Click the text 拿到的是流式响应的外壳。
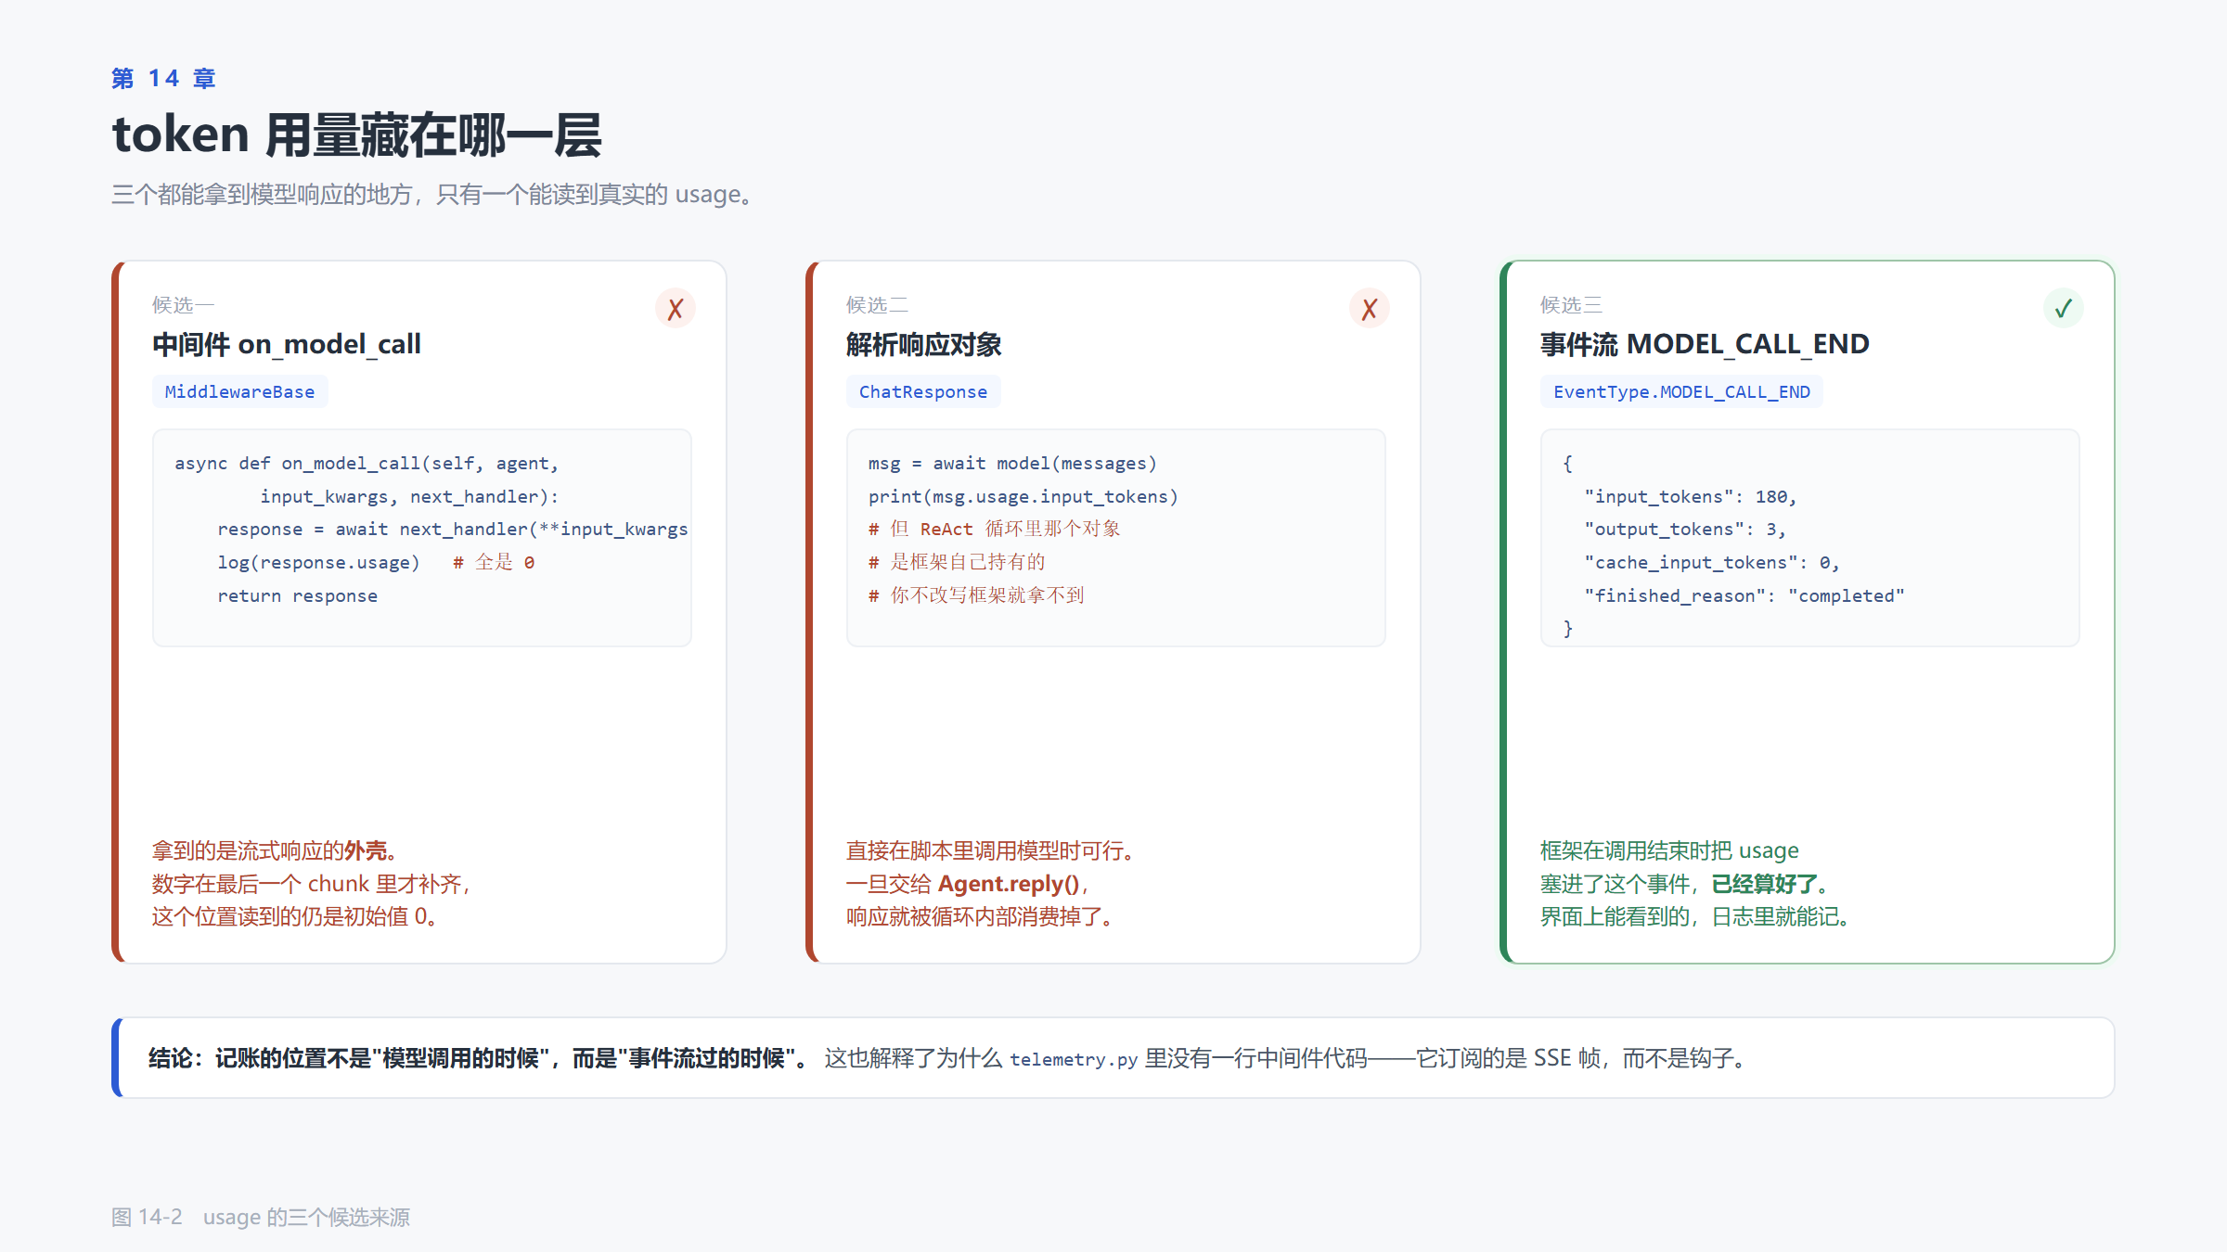 click(x=276, y=850)
